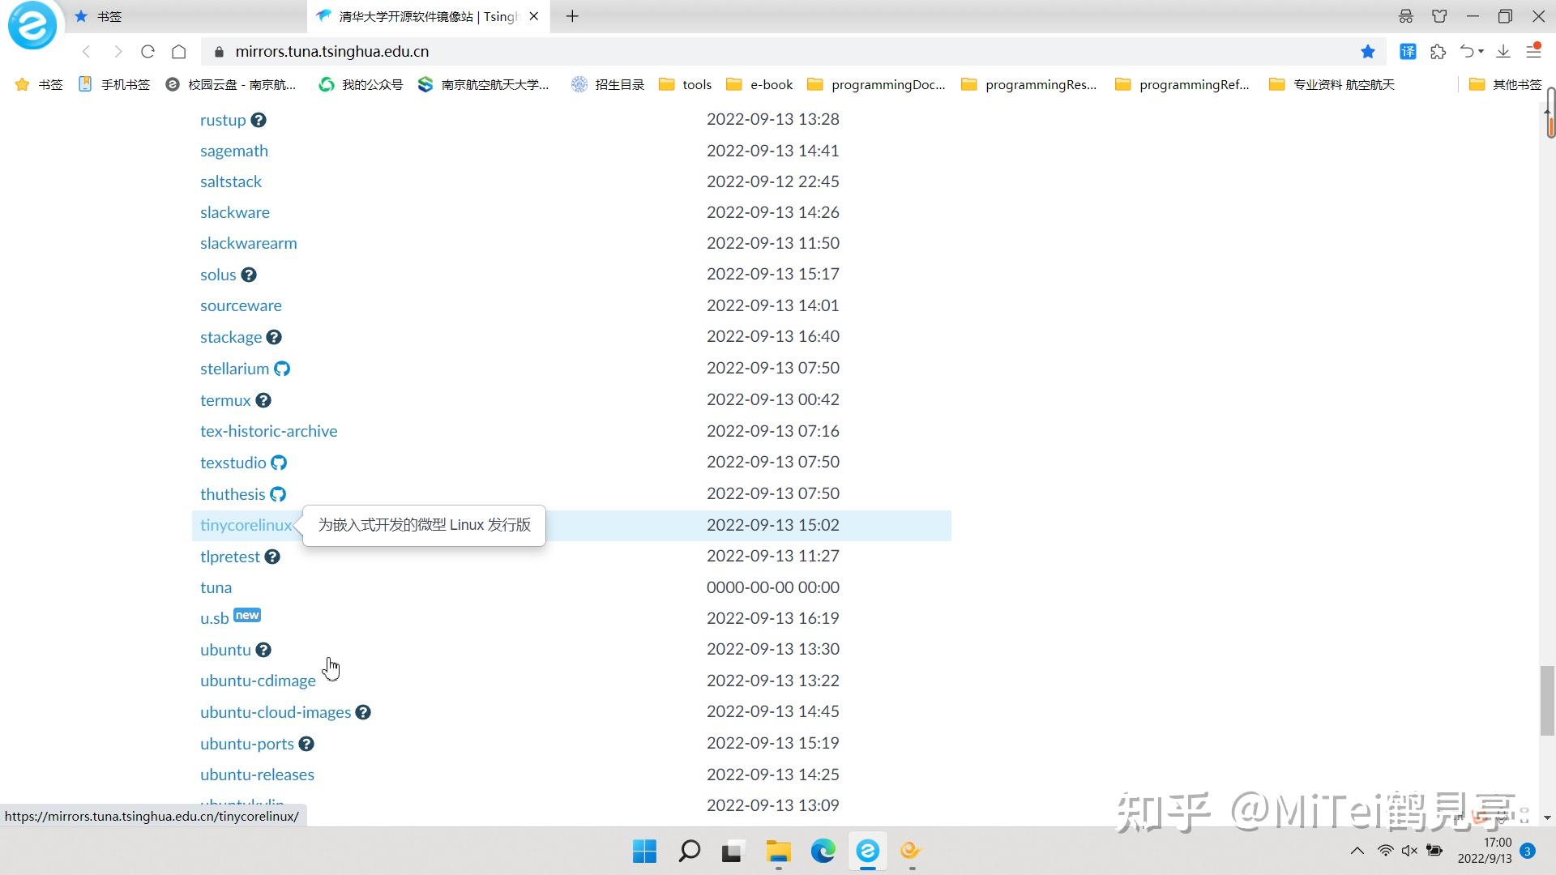Open programmingRef bookmark folder

pos(1182,84)
